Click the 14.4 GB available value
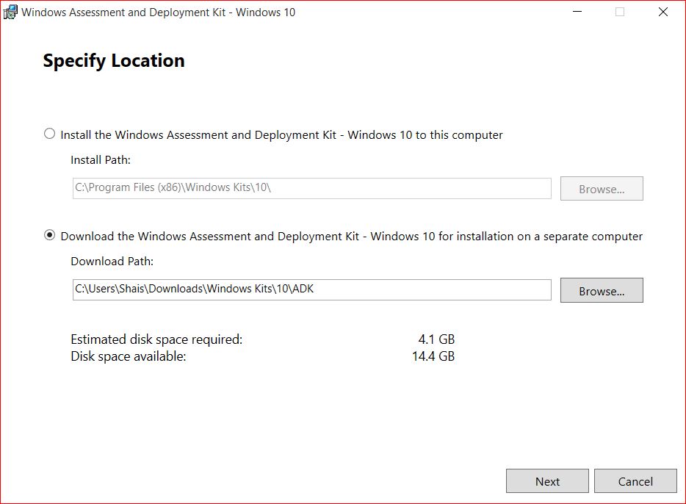The height and width of the screenshot is (504, 686). coord(433,356)
